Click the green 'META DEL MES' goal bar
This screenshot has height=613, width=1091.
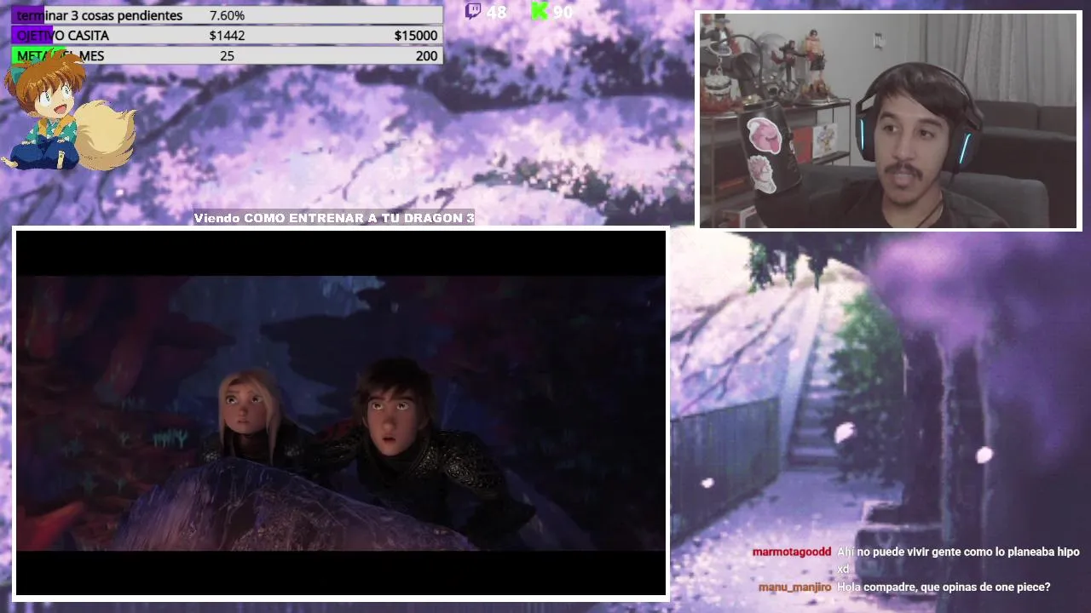(x=227, y=55)
